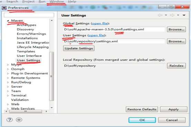Click Restore Defaults button
The height and width of the screenshot is (127, 191).
[142, 109]
